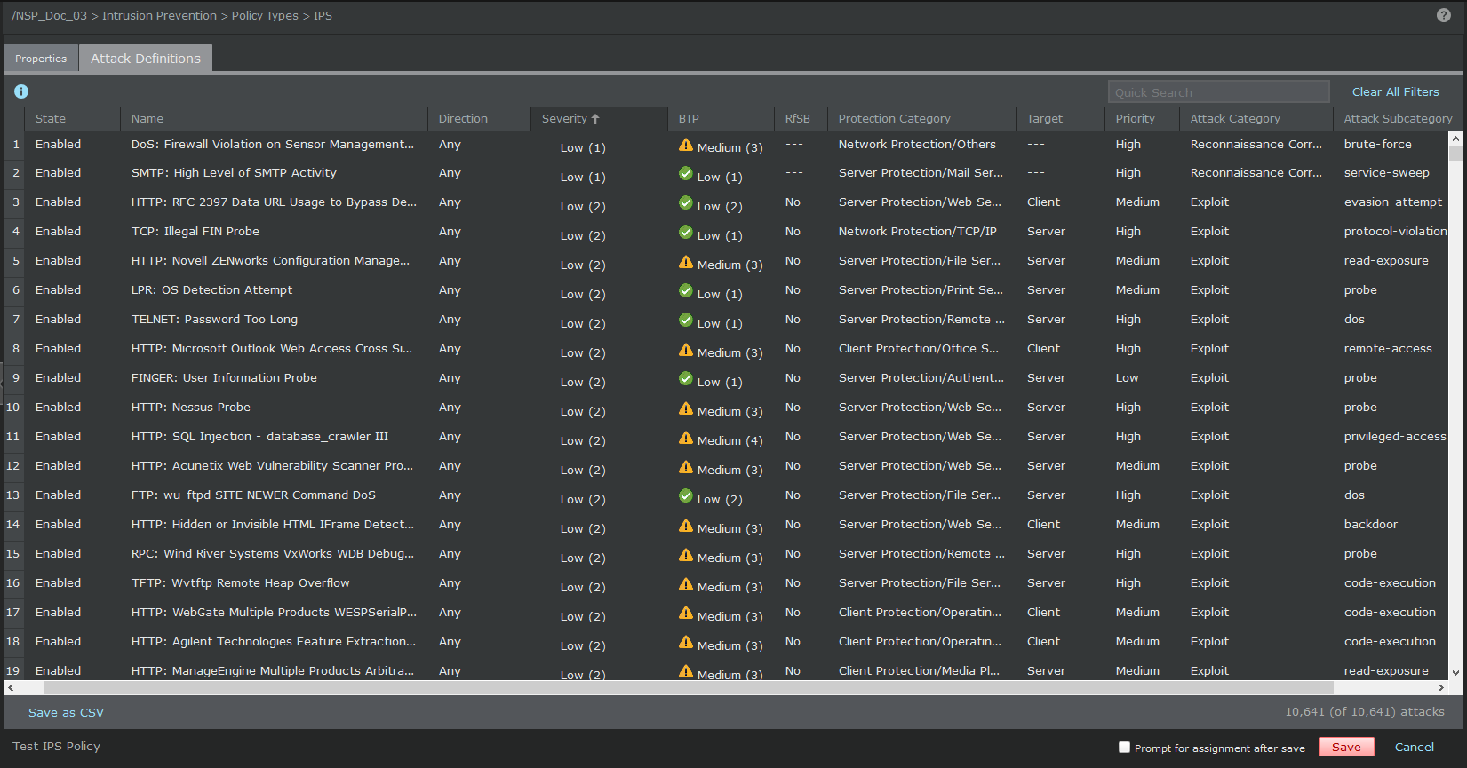The width and height of the screenshot is (1467, 768).
Task: Select row 'DoS: Firewall Violation on Sensor Management'
Action: click(726, 145)
